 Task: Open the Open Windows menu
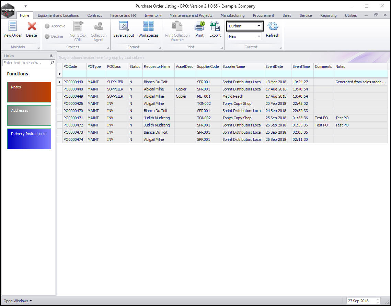pyautogui.click(x=18, y=301)
